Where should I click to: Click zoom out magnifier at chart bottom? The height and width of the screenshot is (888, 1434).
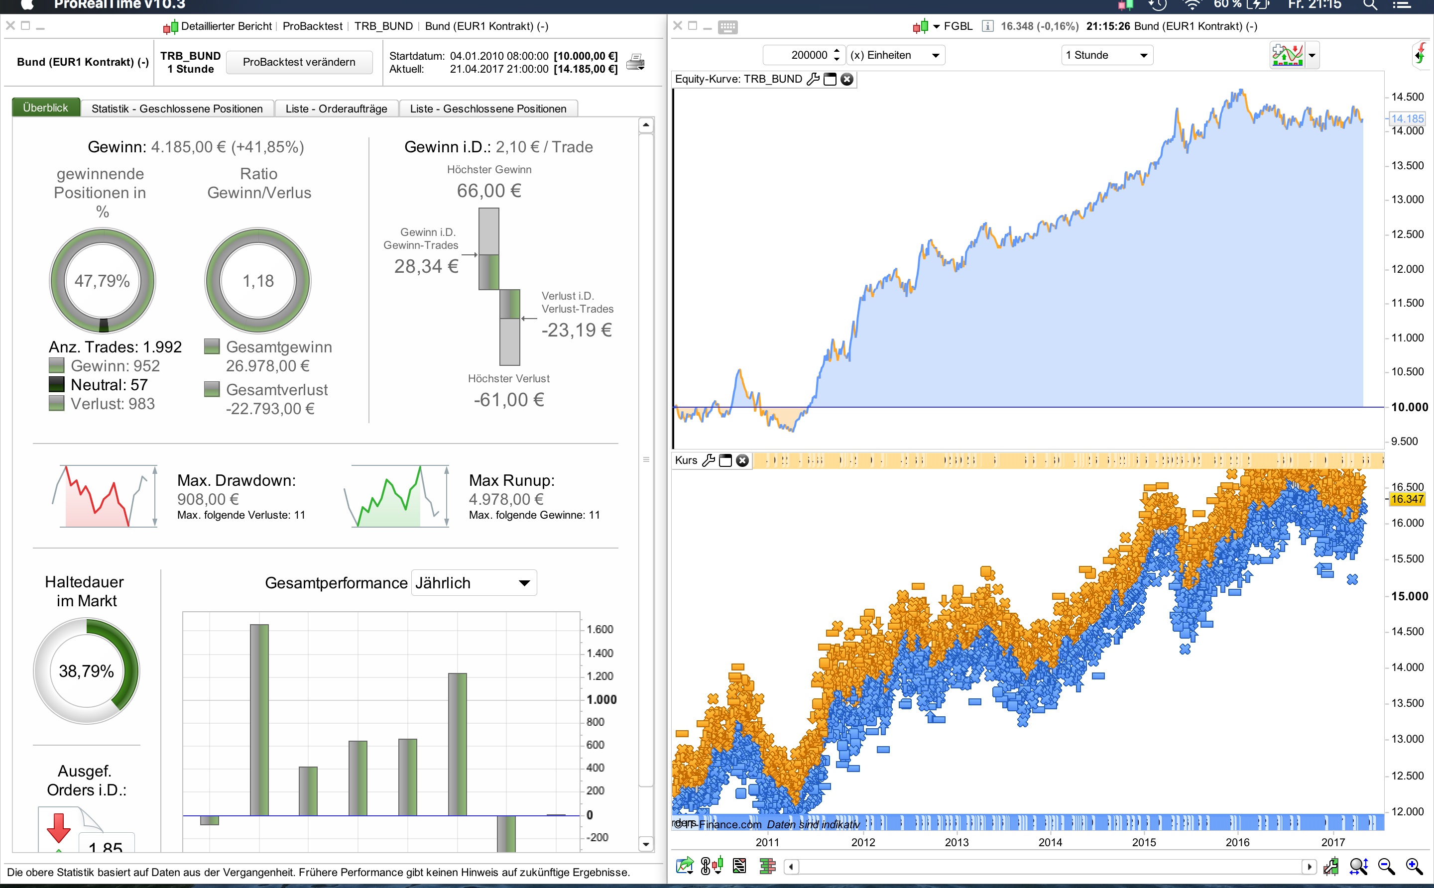(x=1386, y=866)
